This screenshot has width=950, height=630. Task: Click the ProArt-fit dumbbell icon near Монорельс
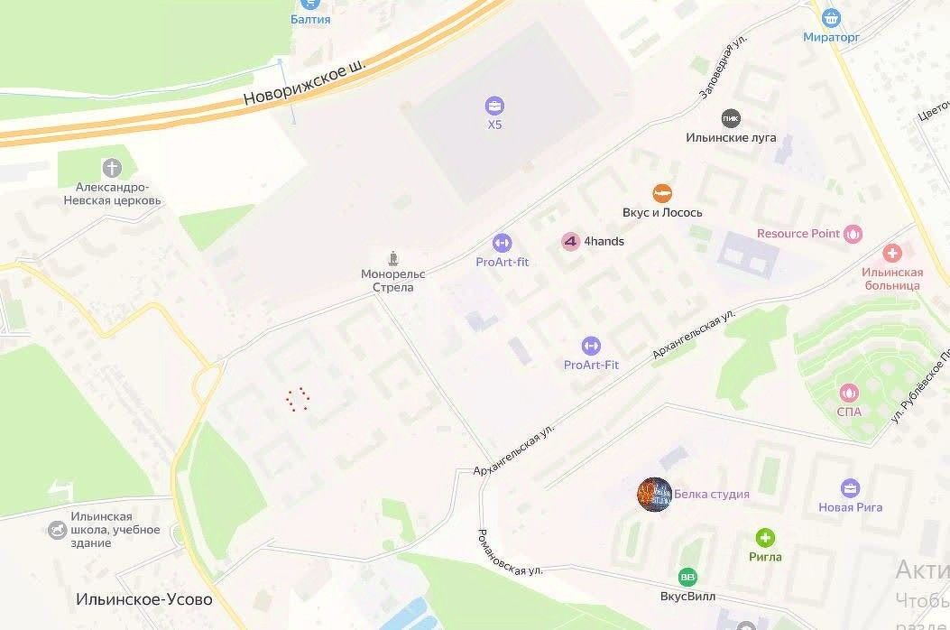pyautogui.click(x=502, y=243)
